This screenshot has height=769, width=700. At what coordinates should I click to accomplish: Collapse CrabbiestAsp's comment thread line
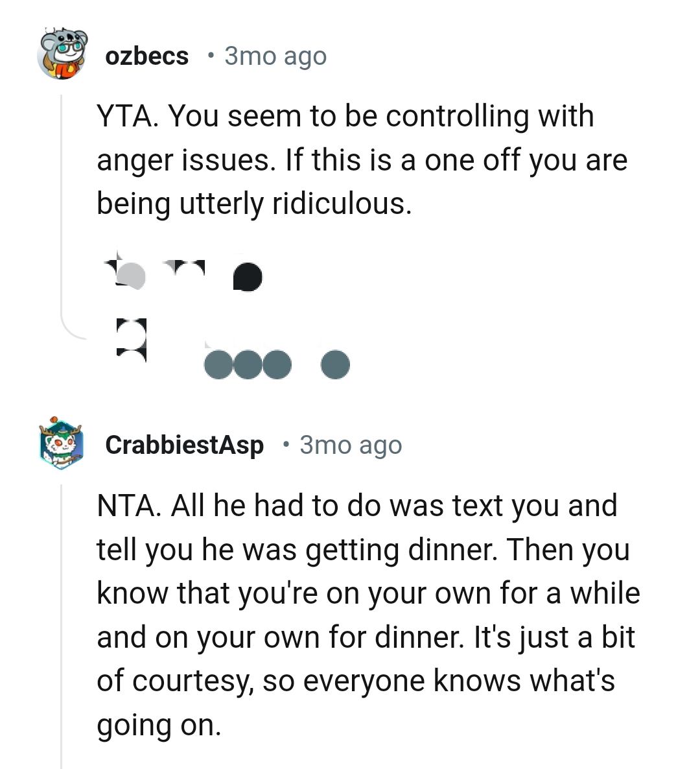[x=62, y=616]
